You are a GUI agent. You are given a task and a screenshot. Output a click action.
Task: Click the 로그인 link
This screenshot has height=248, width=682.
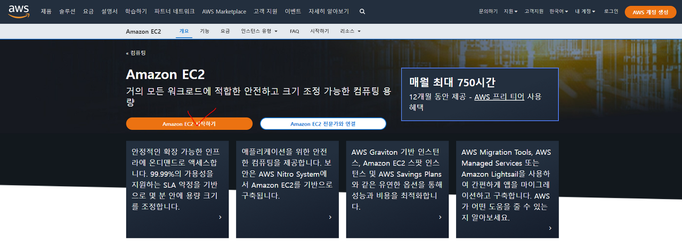[611, 11]
